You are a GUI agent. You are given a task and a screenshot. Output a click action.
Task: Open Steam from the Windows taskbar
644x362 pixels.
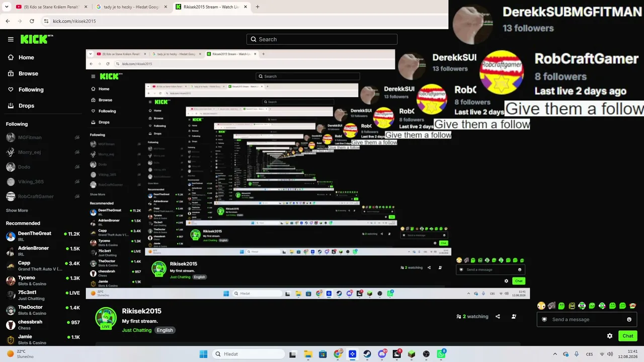click(367, 354)
